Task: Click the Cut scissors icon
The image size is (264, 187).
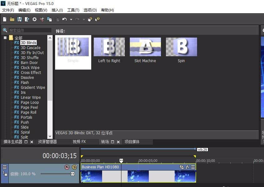Action: coord(42,19)
